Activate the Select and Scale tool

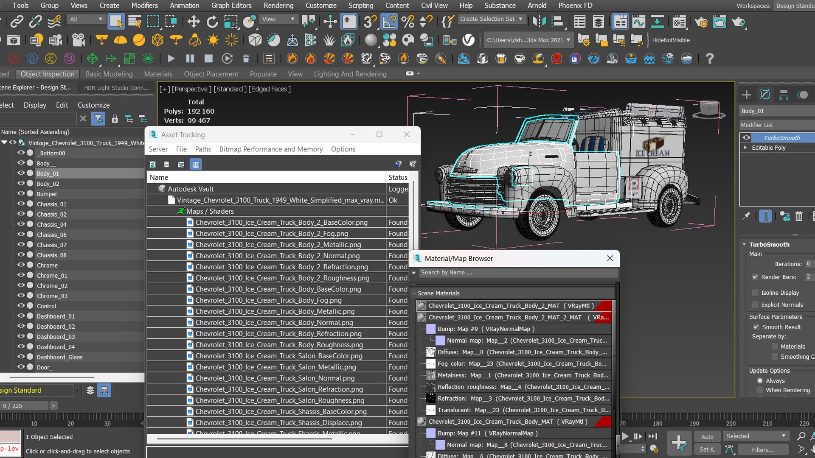point(230,21)
